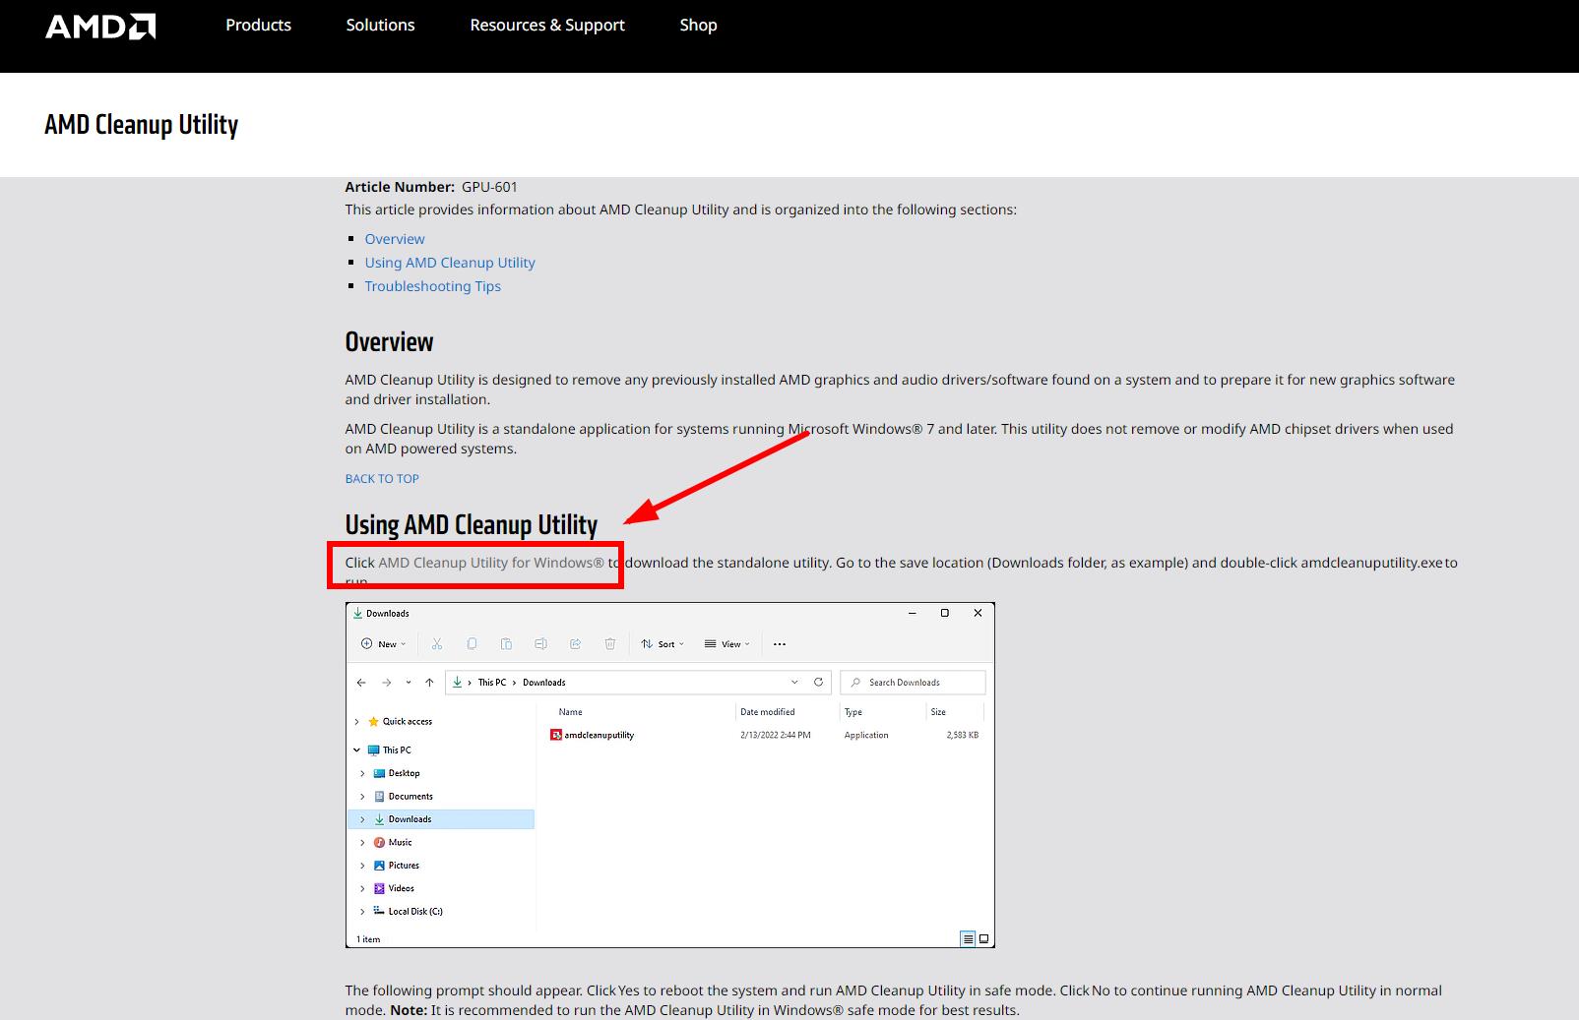Open the View dropdown in Downloads window
This screenshot has height=1020, width=1579.
[727, 644]
